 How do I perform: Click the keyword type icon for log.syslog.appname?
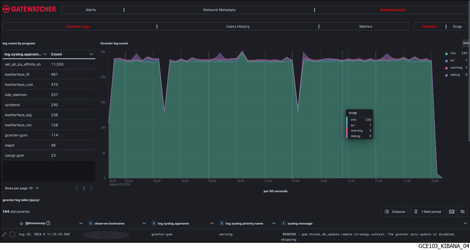click(154, 223)
